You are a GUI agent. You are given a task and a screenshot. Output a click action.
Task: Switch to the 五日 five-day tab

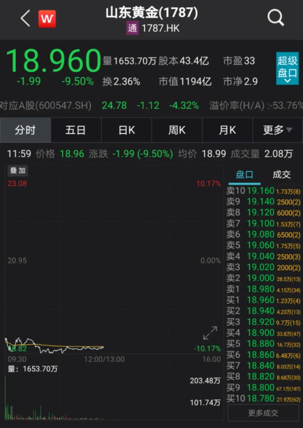pyautogui.click(x=76, y=130)
